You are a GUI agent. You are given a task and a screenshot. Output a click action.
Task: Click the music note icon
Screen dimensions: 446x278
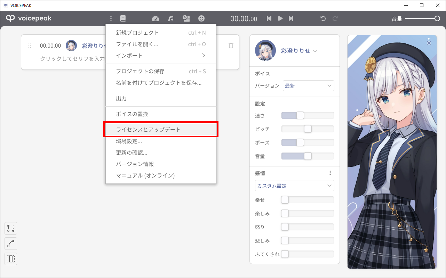click(x=170, y=18)
